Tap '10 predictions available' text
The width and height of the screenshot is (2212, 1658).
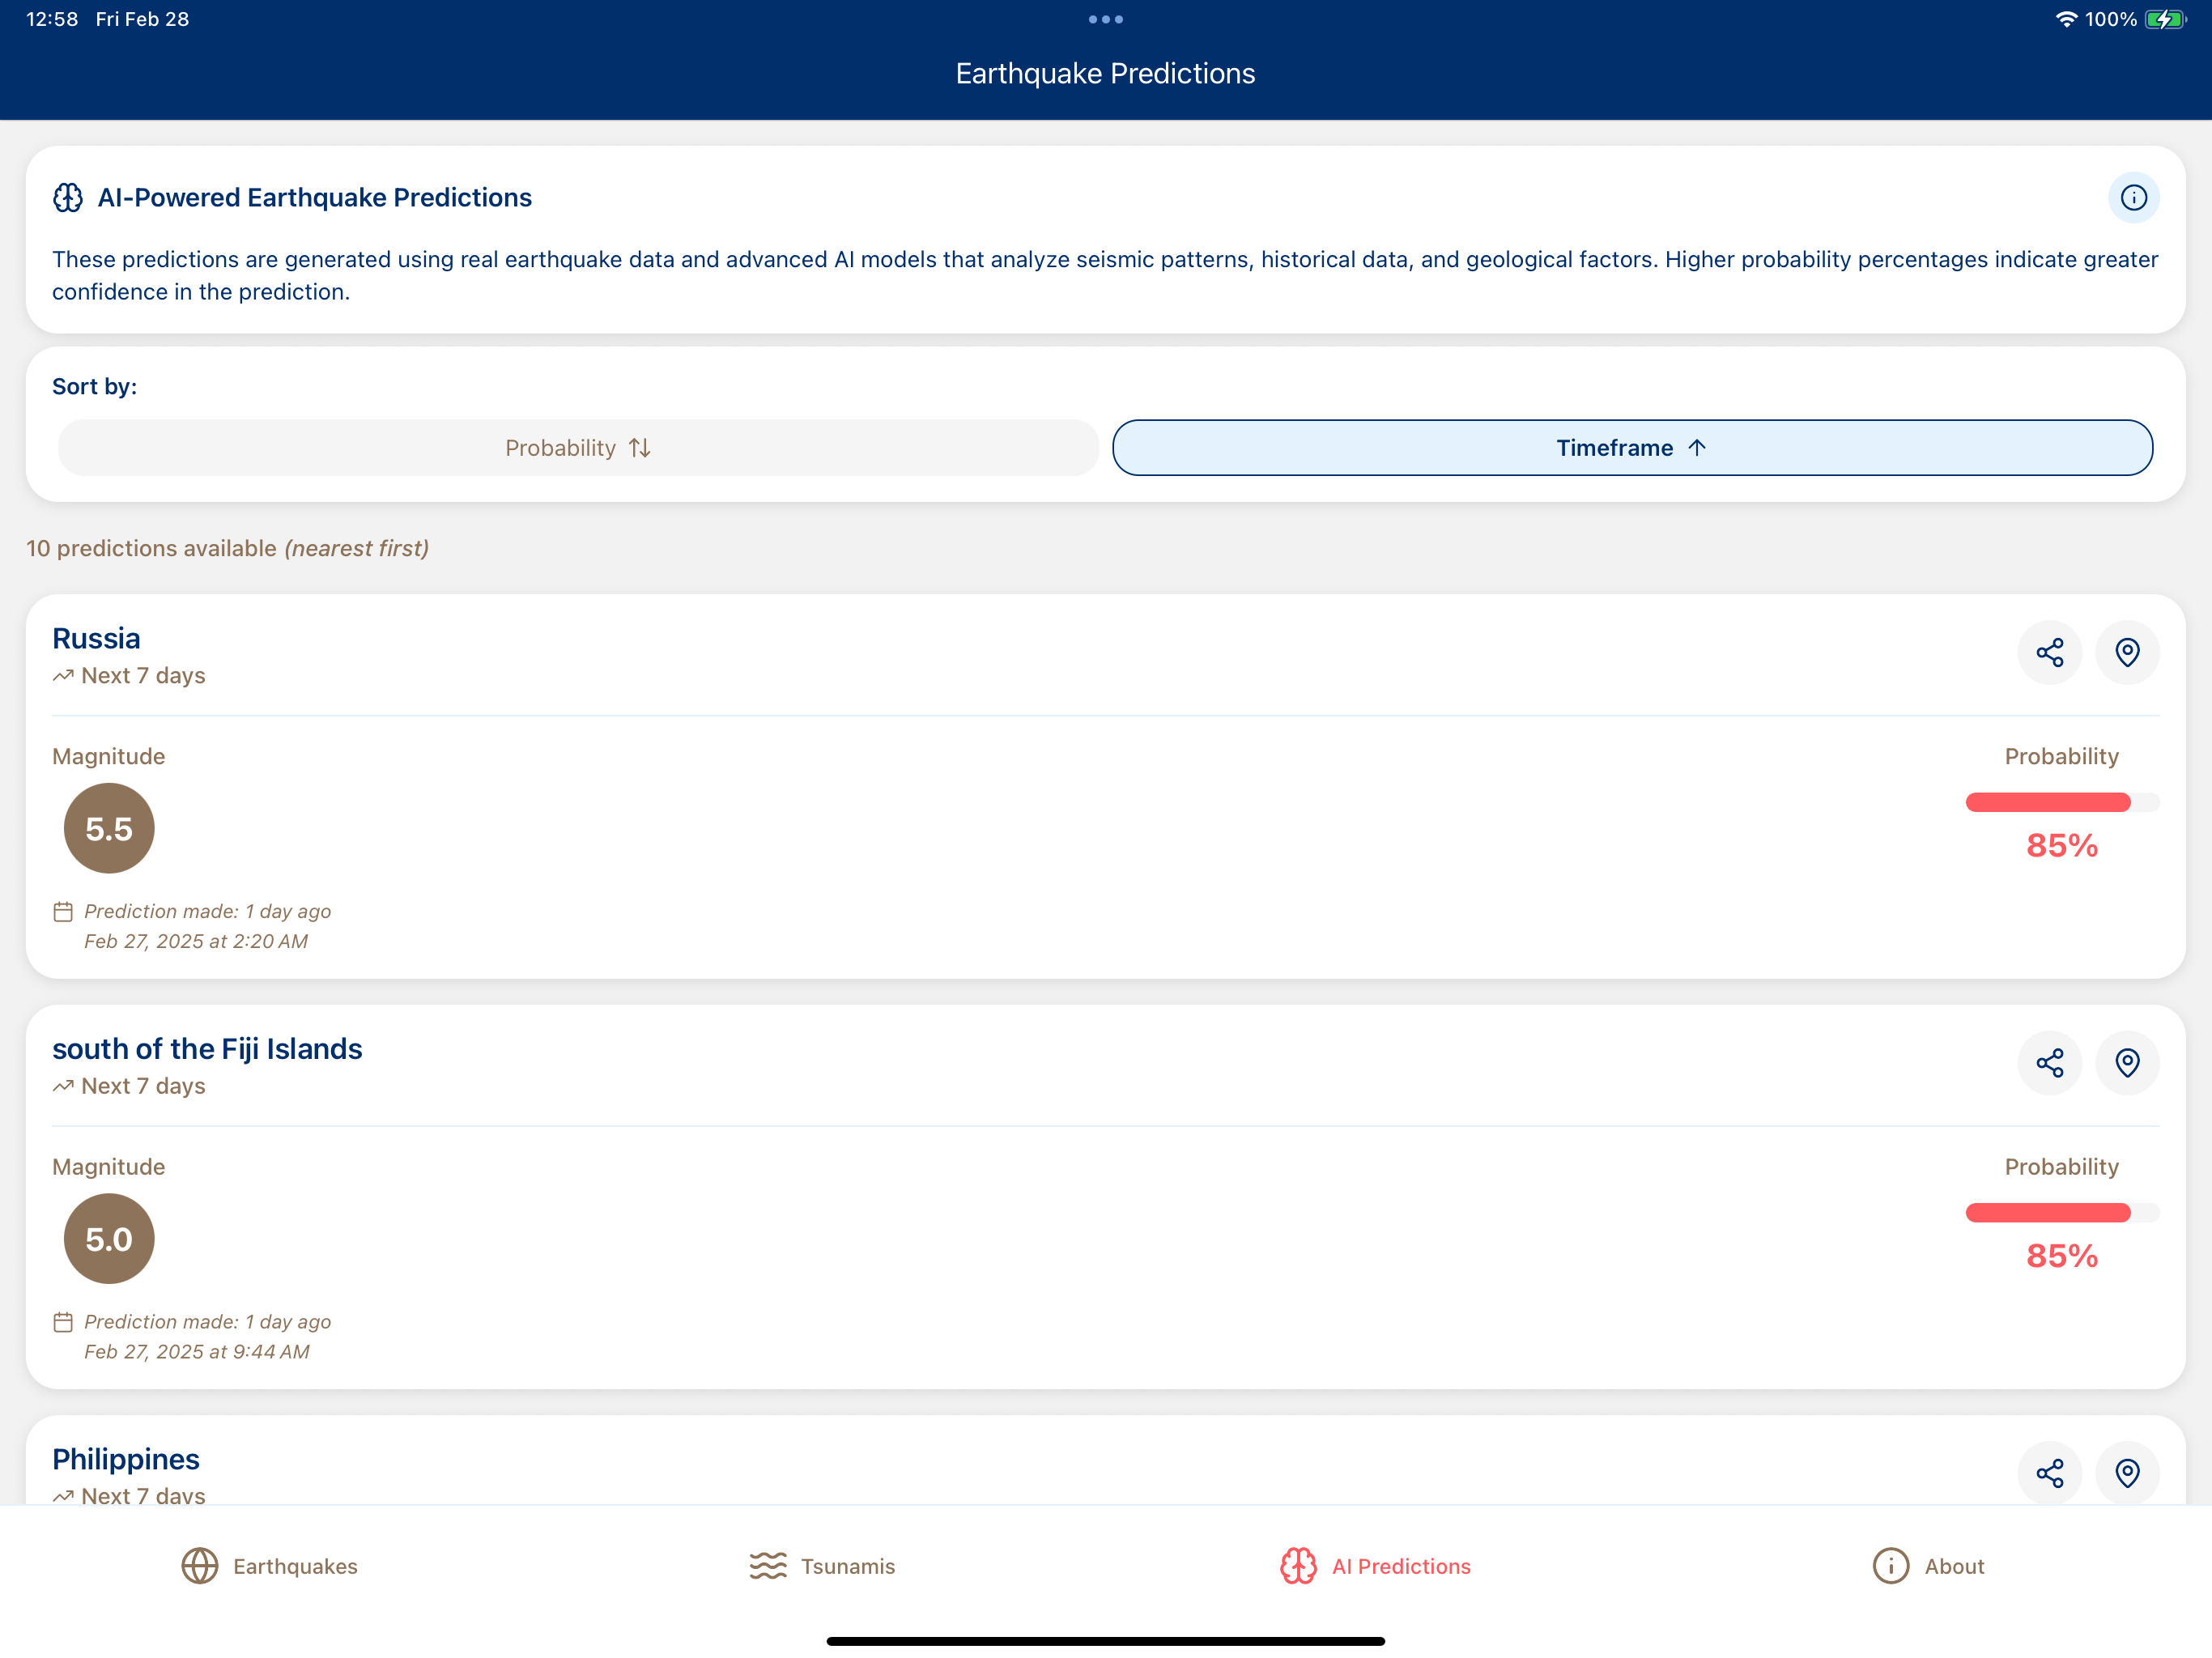click(151, 548)
